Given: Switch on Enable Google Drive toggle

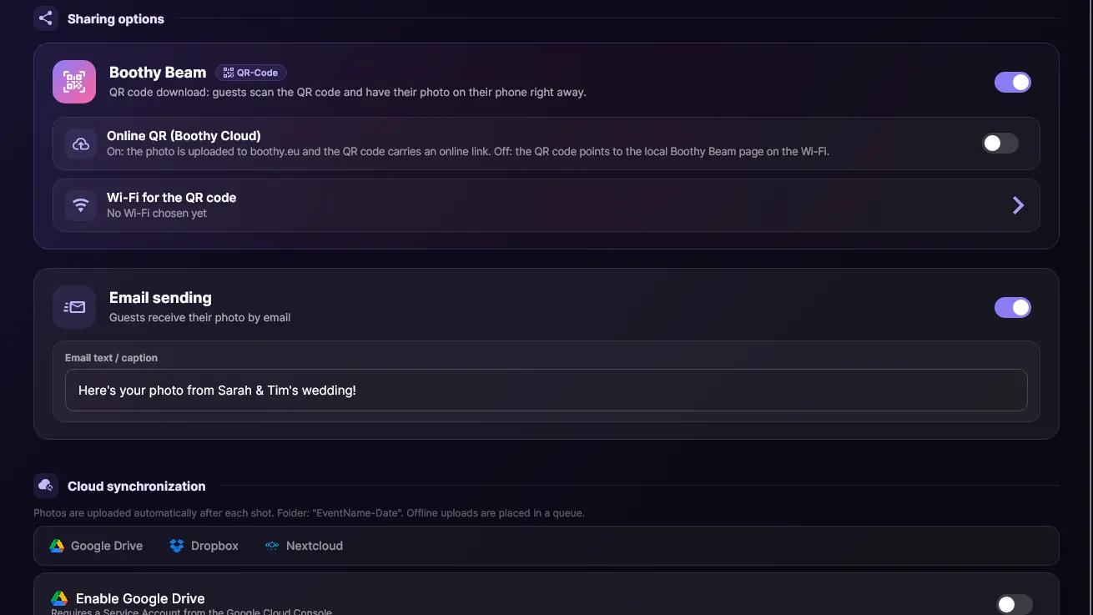Looking at the screenshot, I should [1015, 604].
